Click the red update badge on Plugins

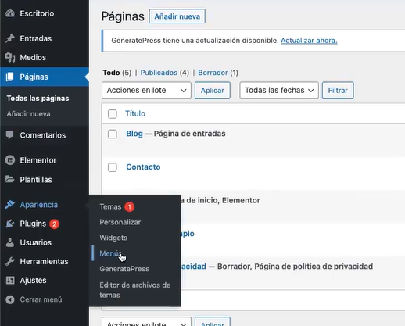tap(54, 224)
